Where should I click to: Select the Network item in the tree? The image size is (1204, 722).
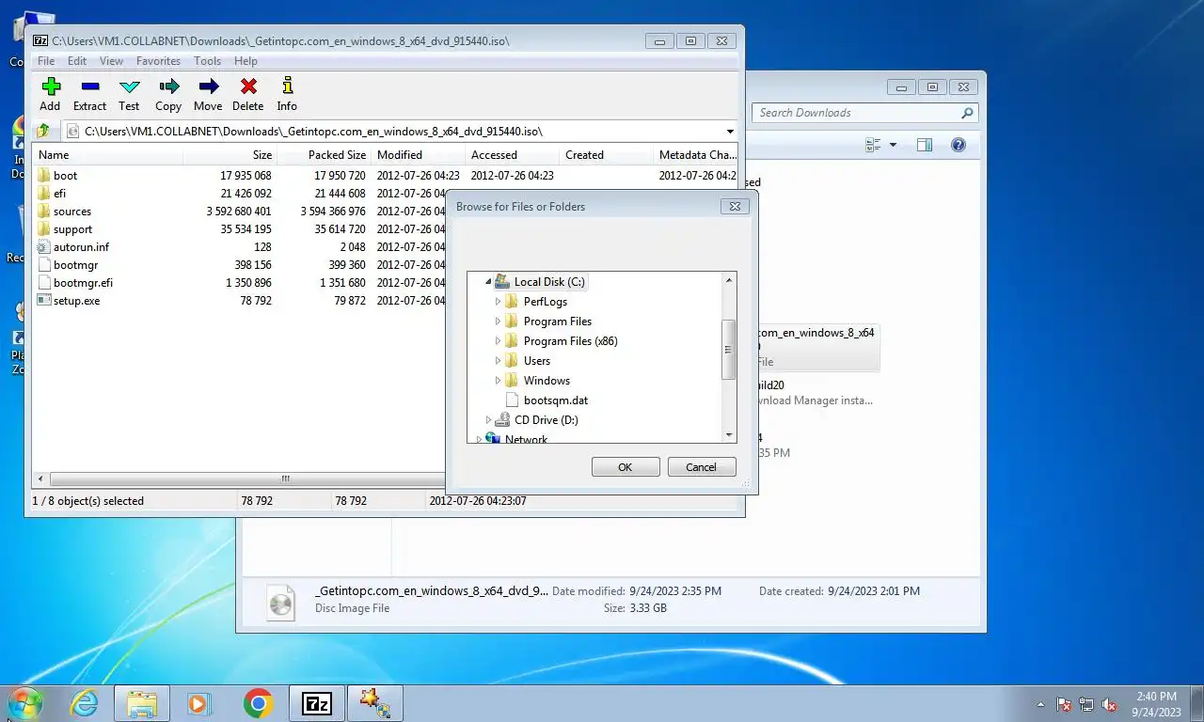click(526, 438)
